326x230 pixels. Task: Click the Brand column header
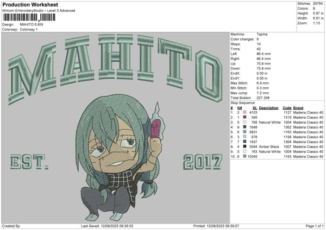298,107
